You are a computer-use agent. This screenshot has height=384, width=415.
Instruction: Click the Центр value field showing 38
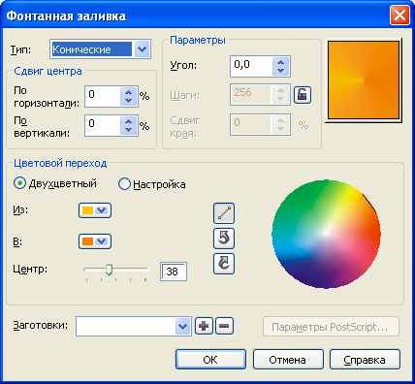tap(174, 272)
